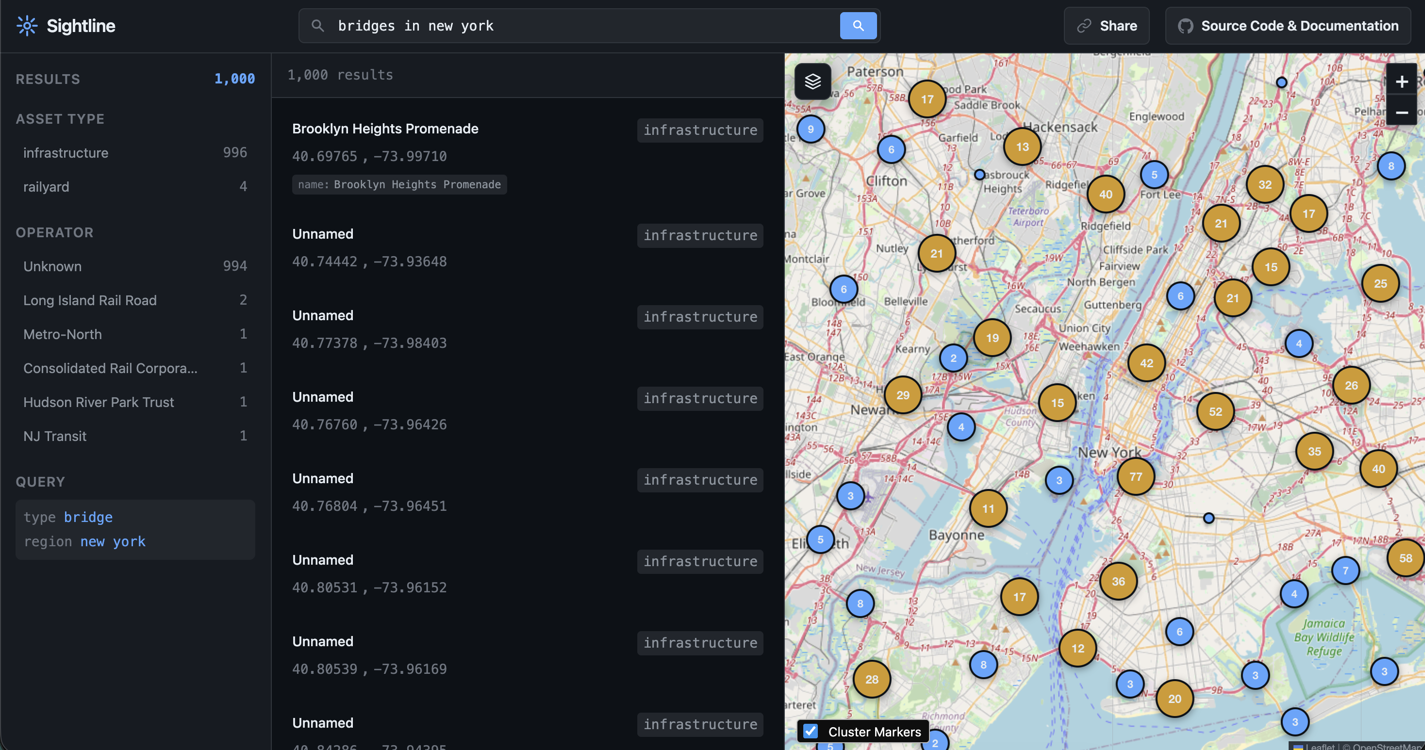The height and width of the screenshot is (750, 1425).
Task: Select the Brooklyn Heights Promenade result
Action: 385,129
